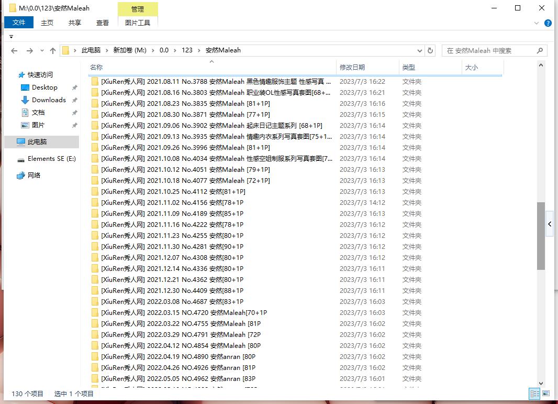Open address bar history dropdown
The width and height of the screenshot is (558, 404).
[x=420, y=51]
